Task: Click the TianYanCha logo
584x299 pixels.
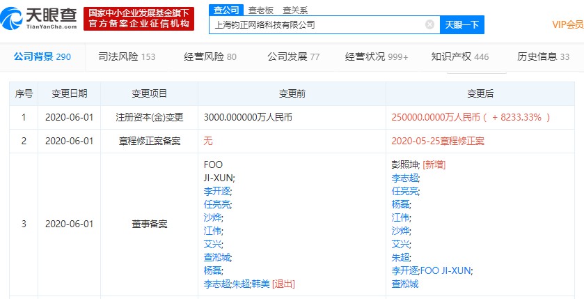Action: tap(39, 18)
